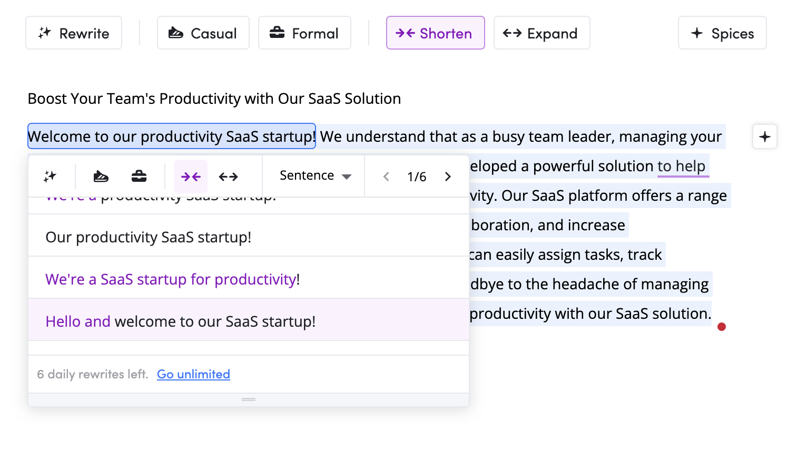This screenshot has height=469, width=807.
Task: Click the sparkle plus button beside paragraph
Action: 765,137
